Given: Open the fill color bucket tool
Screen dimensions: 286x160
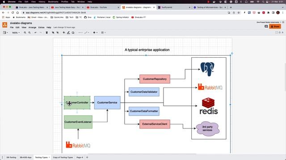Looking at the screenshot, I should point(64,32).
